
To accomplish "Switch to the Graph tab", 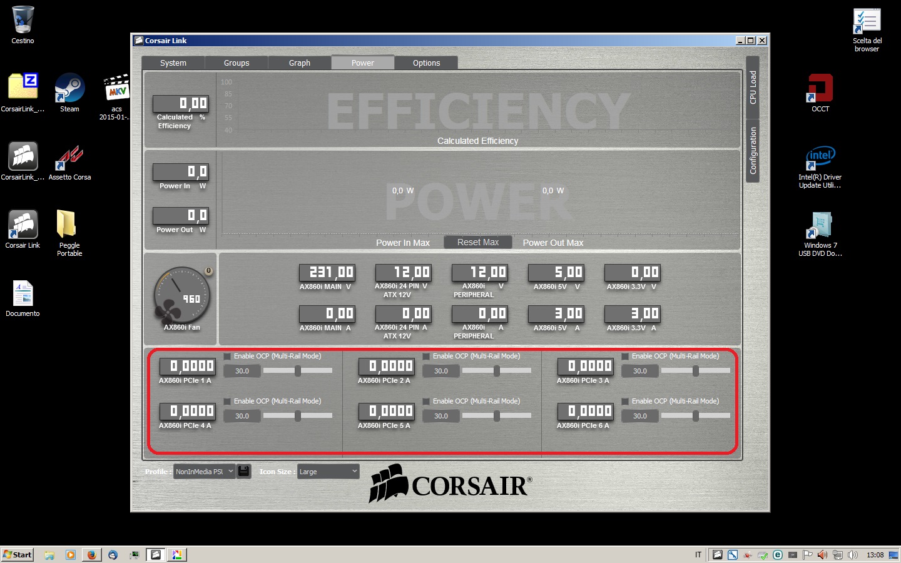I will point(300,63).
